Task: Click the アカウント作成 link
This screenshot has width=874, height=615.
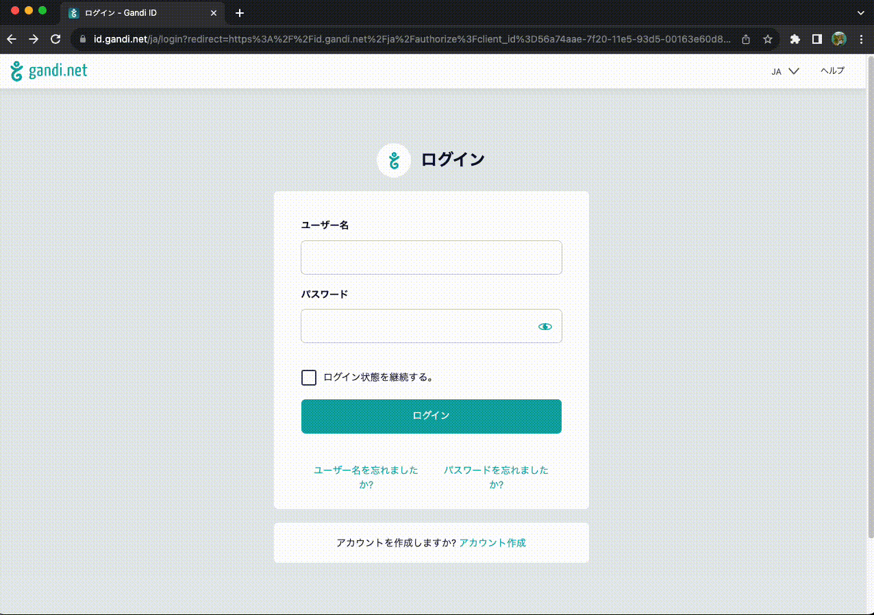Action: coord(492,543)
